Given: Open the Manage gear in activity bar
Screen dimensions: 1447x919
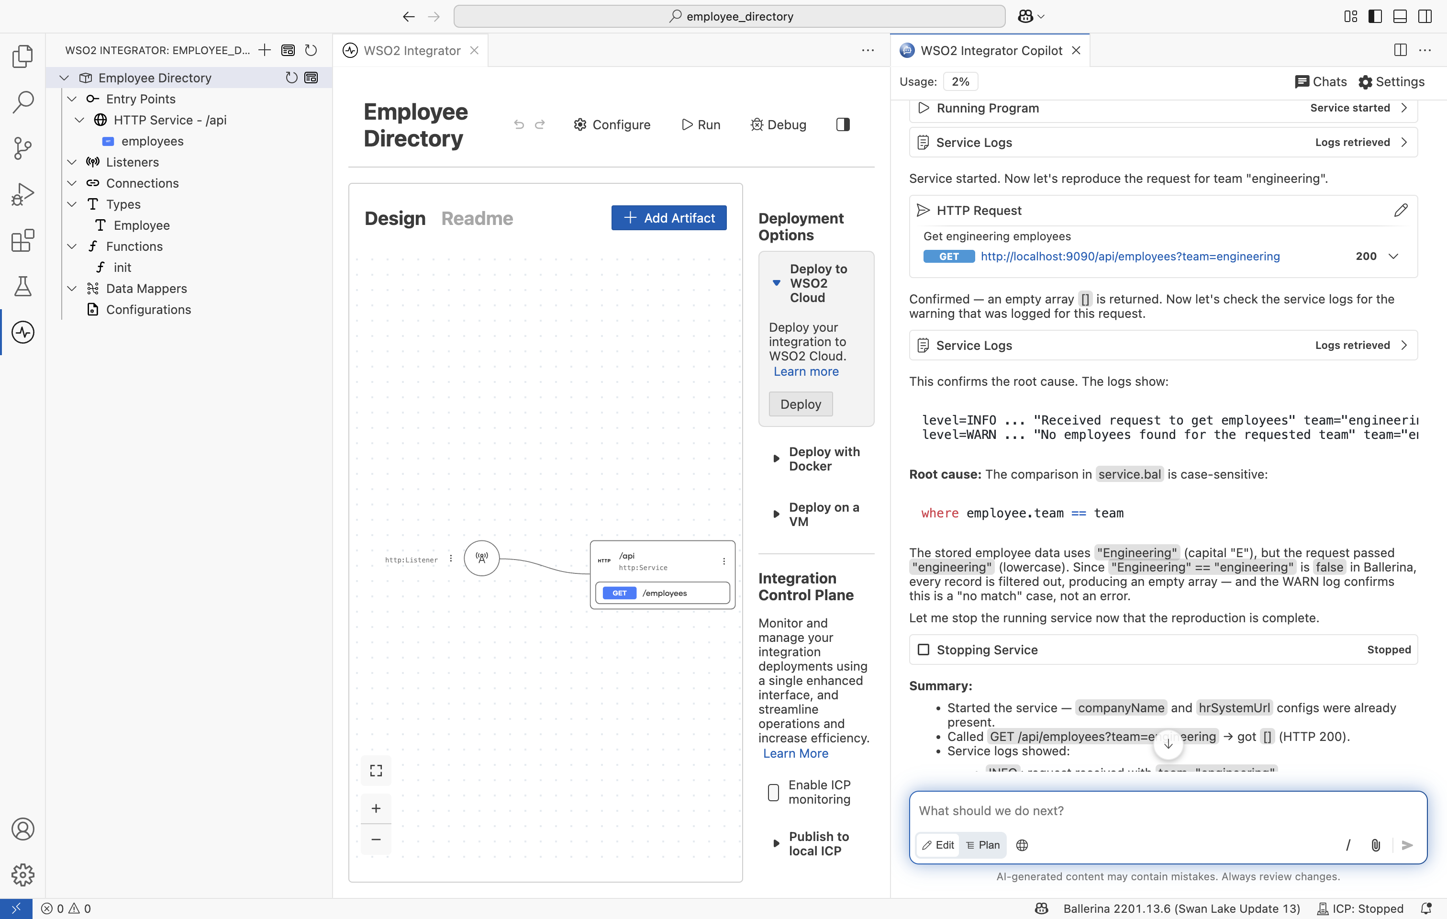Looking at the screenshot, I should click(x=23, y=874).
